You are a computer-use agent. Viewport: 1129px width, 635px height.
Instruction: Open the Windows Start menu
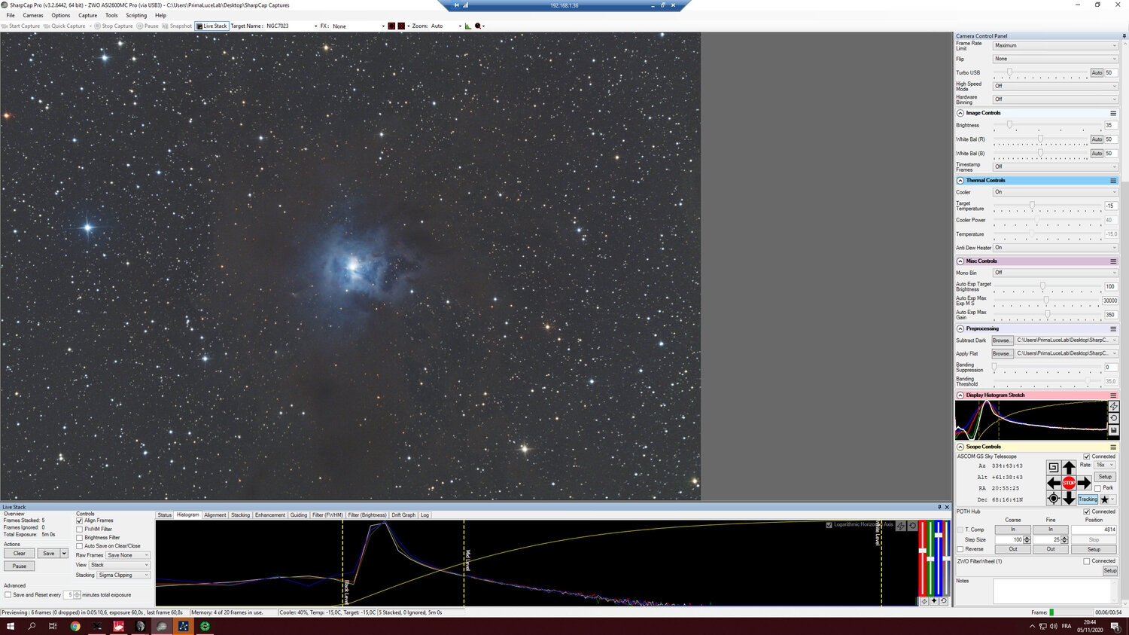[11, 626]
